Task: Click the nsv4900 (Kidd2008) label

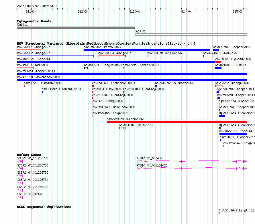Action: click(33, 65)
